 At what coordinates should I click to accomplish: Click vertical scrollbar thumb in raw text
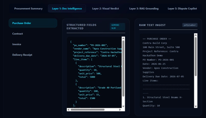tap(196, 56)
